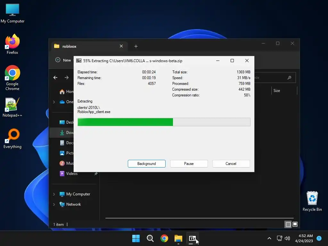Go back in File Explorer
The height and width of the screenshot is (246, 328).
coord(55,78)
